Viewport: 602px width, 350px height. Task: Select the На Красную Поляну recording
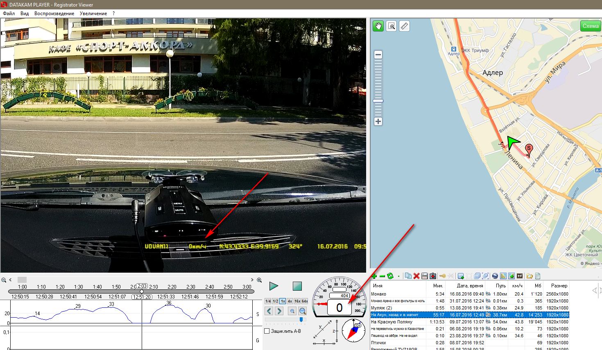point(392,322)
